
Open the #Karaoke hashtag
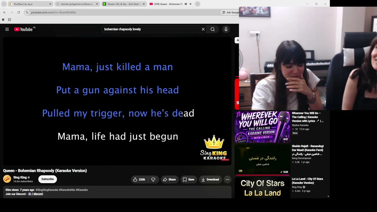pyautogui.click(x=82, y=190)
